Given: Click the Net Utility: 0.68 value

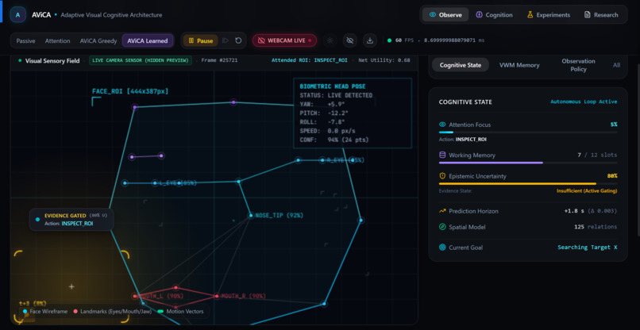Looking at the screenshot, I should tap(384, 60).
